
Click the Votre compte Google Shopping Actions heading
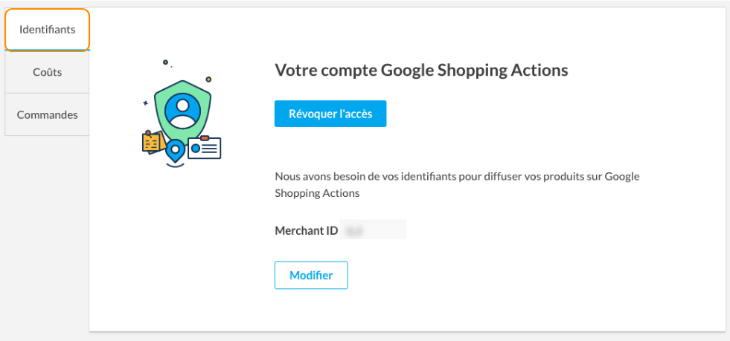[x=421, y=71]
